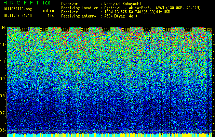The width and height of the screenshot is (215, 137).
Task: Click the 2118 time marker
Action: click(167, 29)
